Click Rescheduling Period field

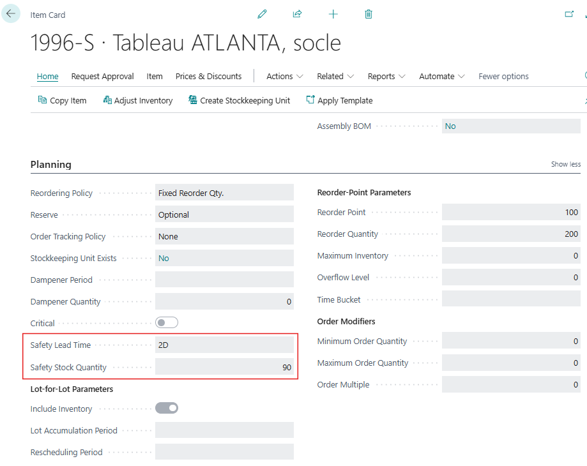(224, 452)
